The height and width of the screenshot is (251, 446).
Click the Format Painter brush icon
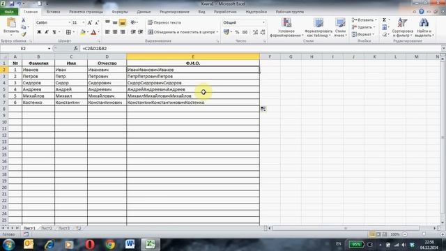click(24, 34)
